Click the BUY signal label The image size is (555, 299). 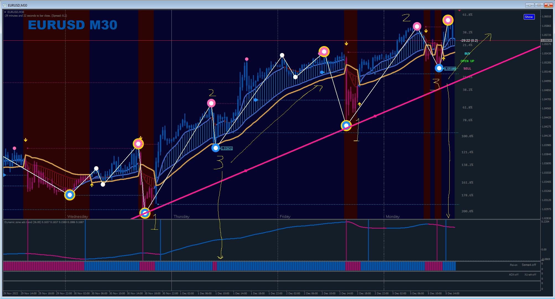pos(467,54)
